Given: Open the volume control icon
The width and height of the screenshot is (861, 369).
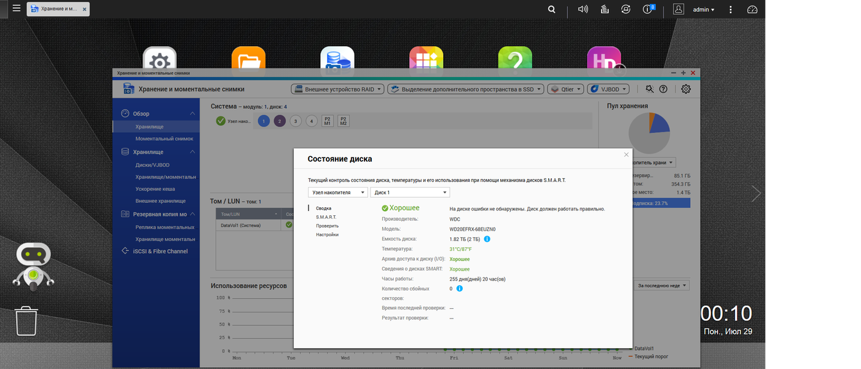Looking at the screenshot, I should click(583, 9).
